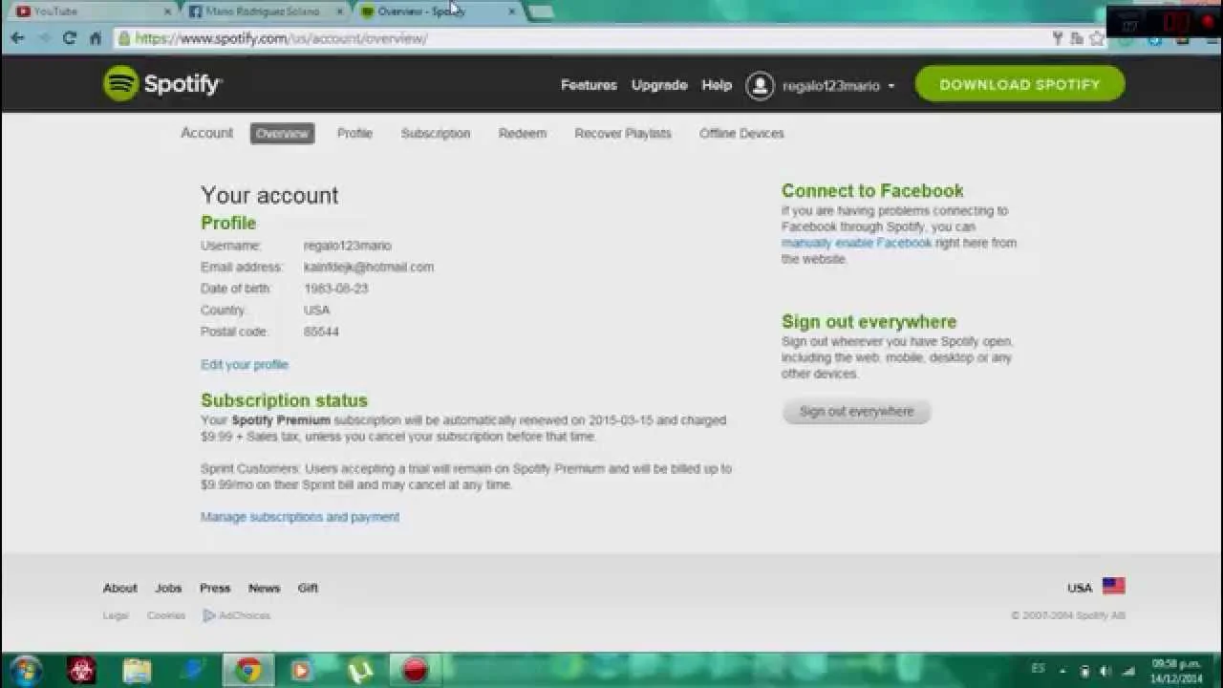Open the media player taskbar icon
1223x688 pixels.
coord(302,670)
